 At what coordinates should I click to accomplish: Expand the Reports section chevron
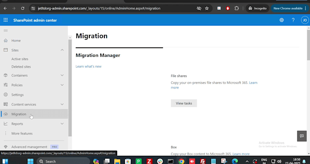(62, 124)
